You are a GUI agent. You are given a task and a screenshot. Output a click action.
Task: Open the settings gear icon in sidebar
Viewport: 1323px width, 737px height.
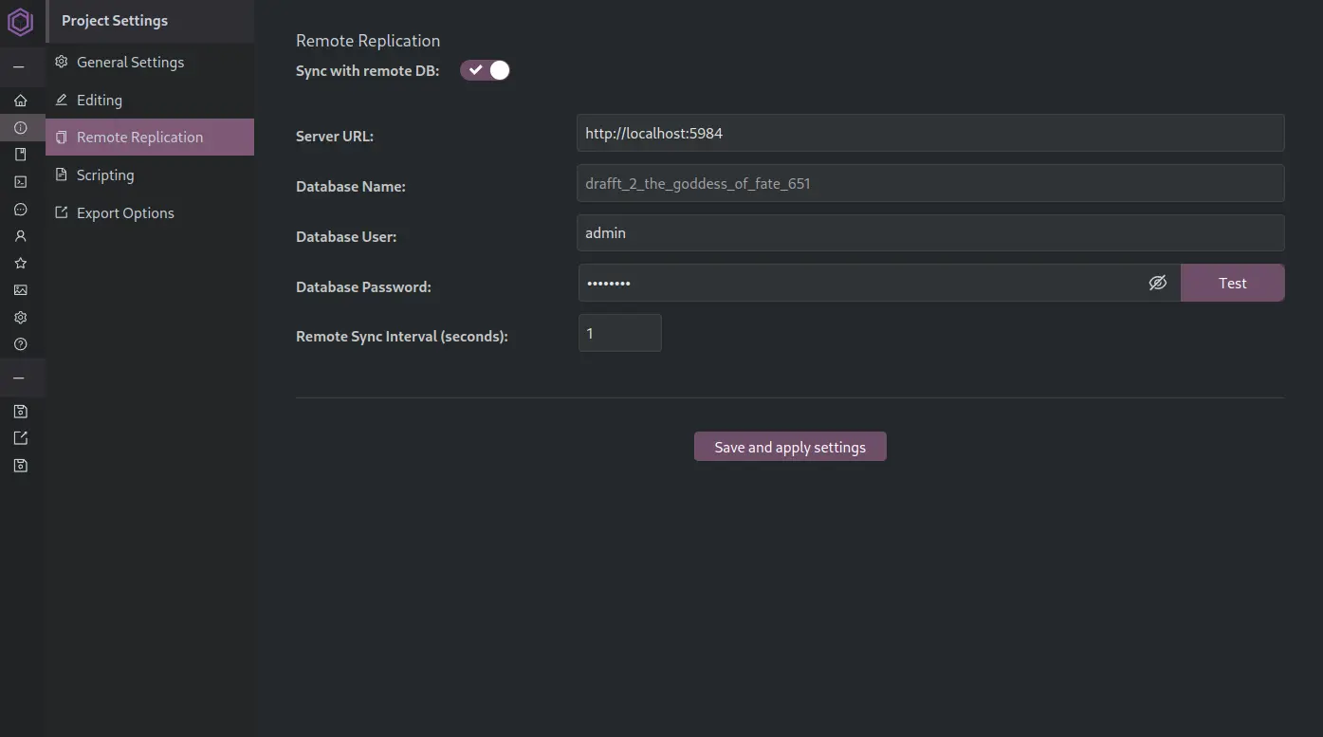20,317
